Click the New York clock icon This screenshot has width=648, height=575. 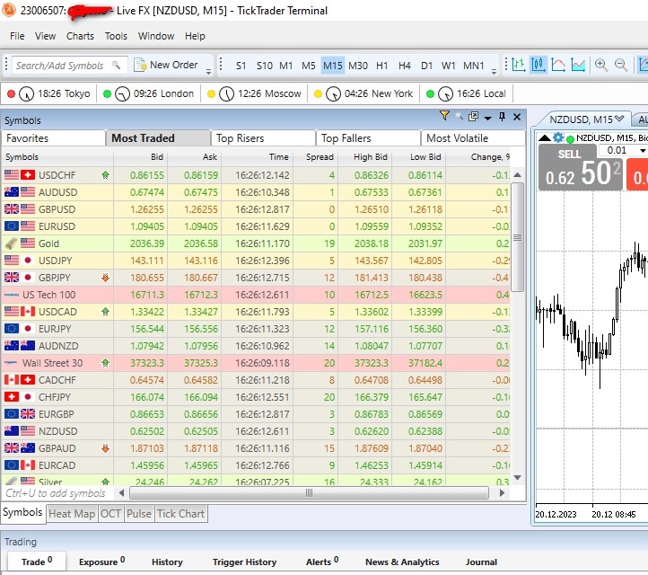(x=333, y=94)
